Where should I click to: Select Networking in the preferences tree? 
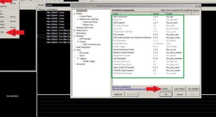pyautogui.click(x=81, y=33)
